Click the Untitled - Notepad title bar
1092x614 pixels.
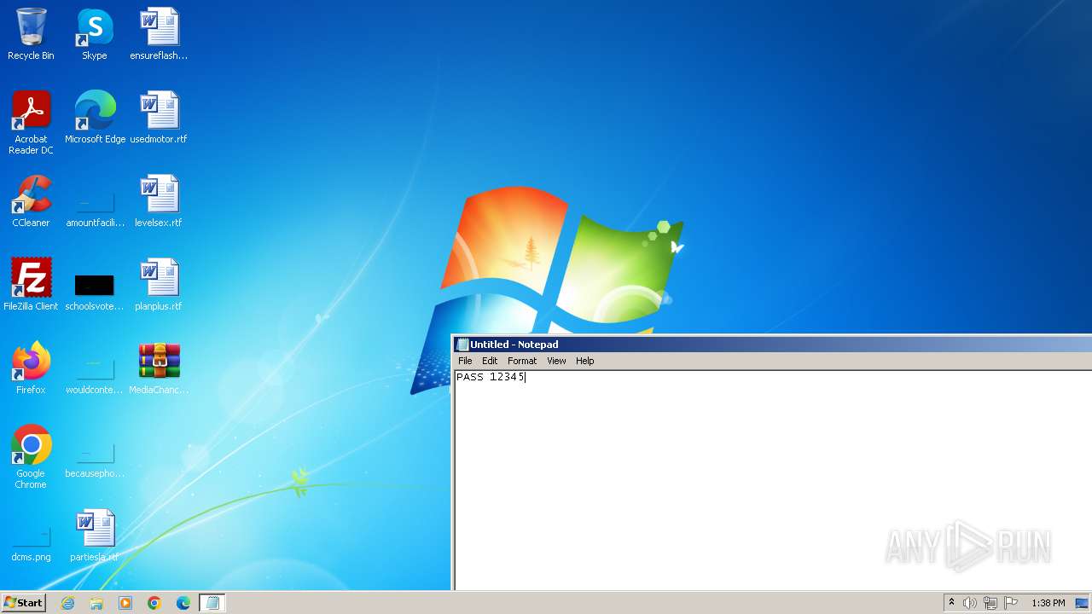pyautogui.click(x=773, y=345)
